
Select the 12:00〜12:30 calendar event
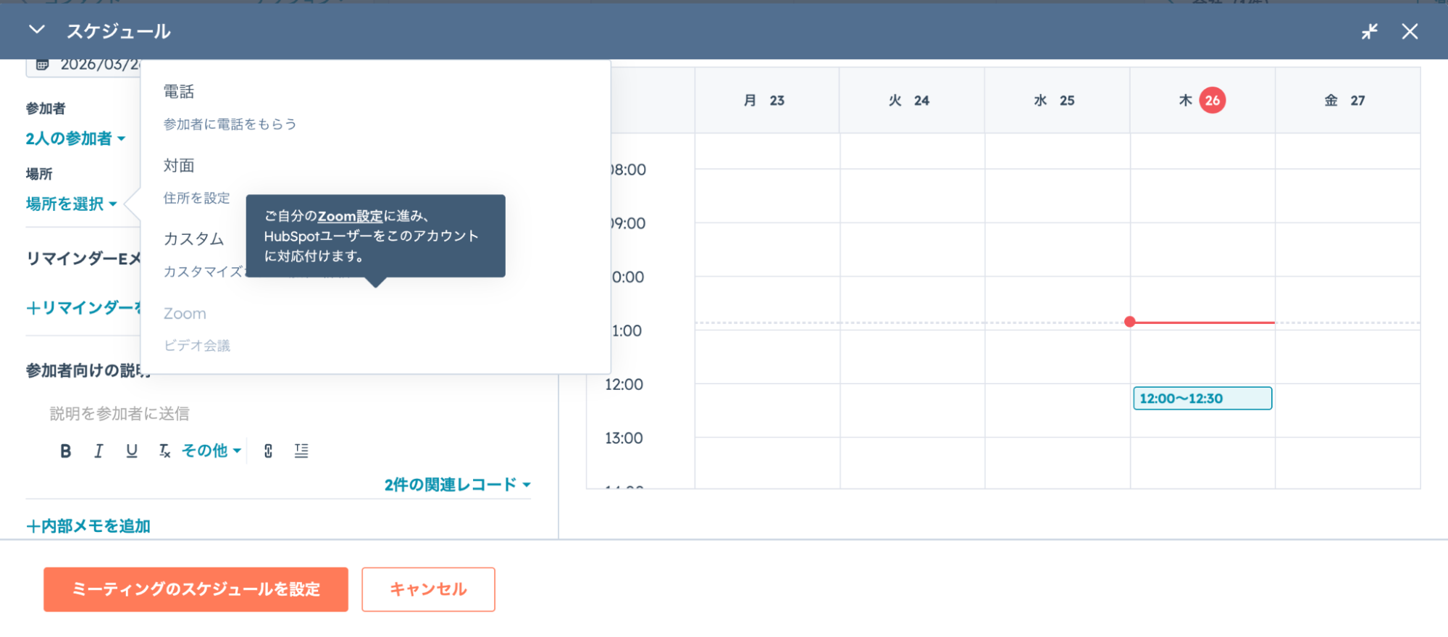coord(1202,399)
